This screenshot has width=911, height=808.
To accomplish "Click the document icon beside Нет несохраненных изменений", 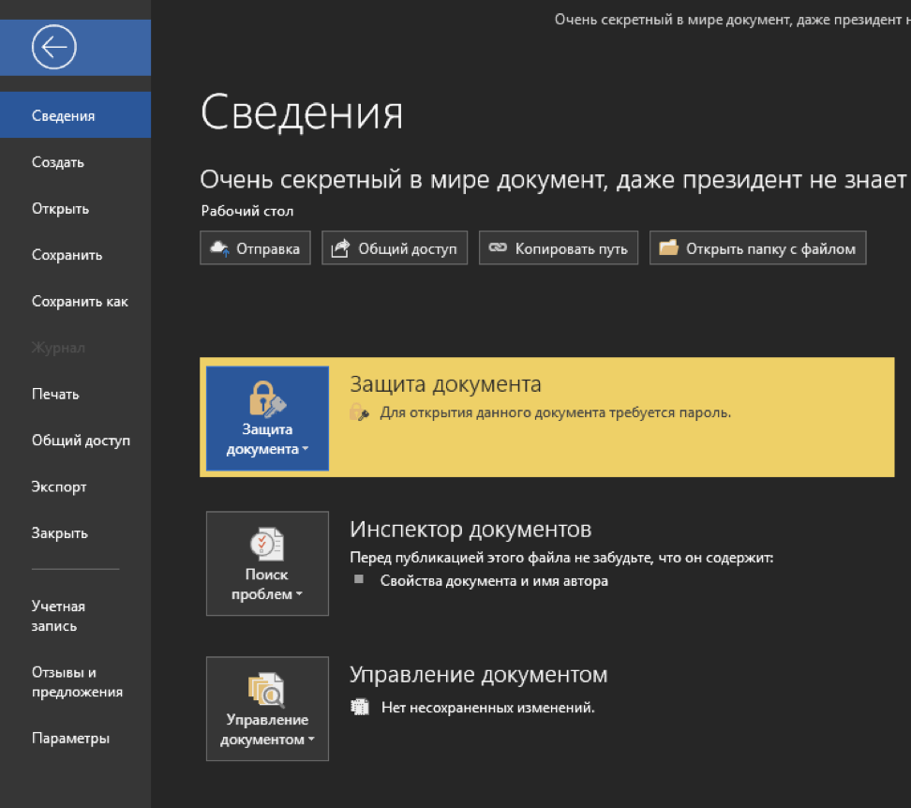I will coord(360,707).
